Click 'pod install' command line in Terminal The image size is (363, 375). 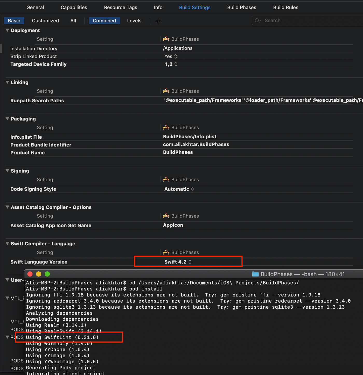(x=94, y=289)
